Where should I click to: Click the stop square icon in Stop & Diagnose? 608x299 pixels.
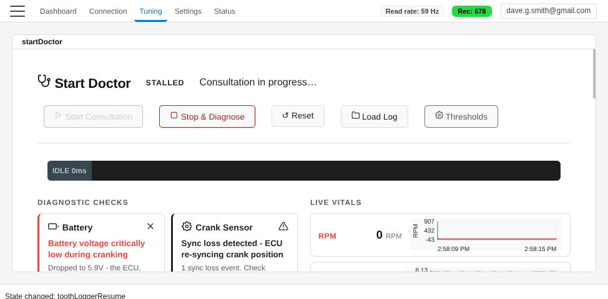point(174,115)
